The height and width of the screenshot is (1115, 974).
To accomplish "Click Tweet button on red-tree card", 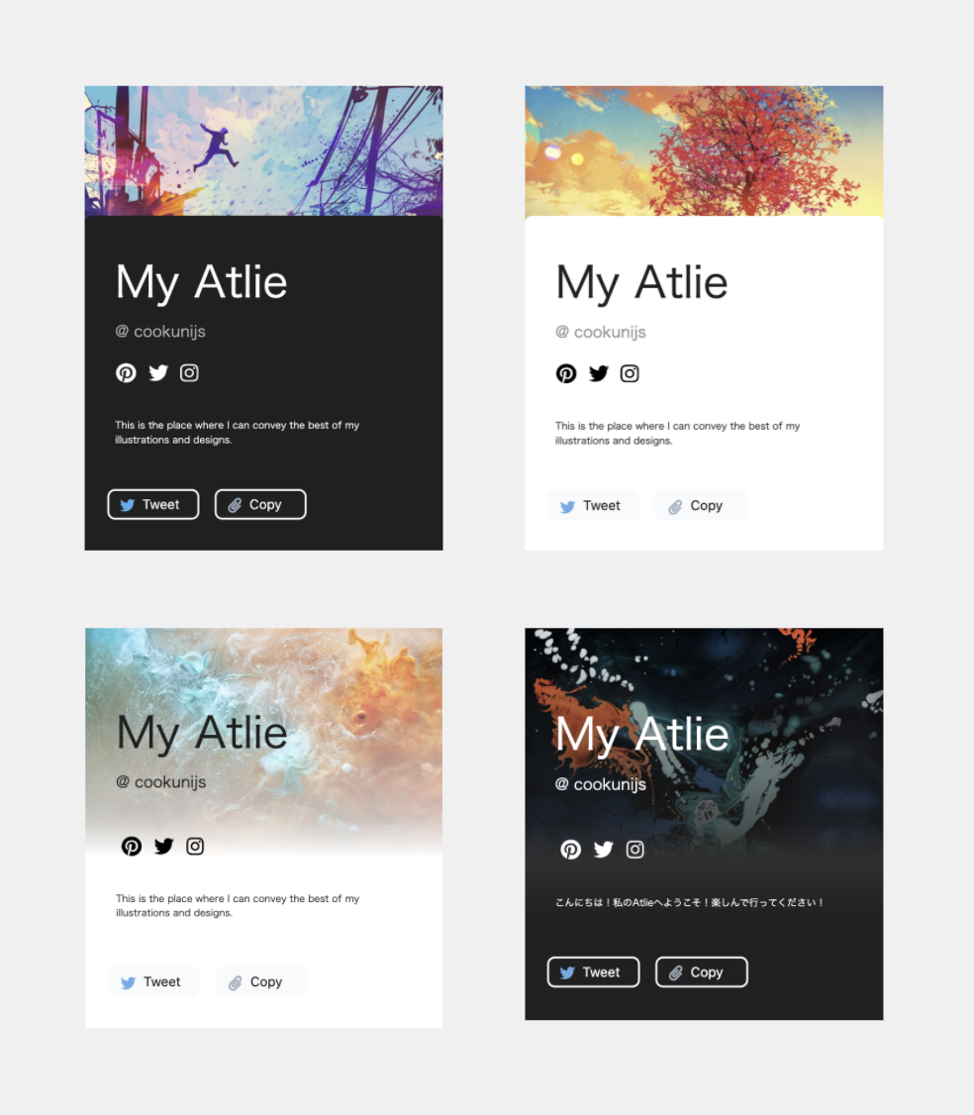I will (x=593, y=506).
